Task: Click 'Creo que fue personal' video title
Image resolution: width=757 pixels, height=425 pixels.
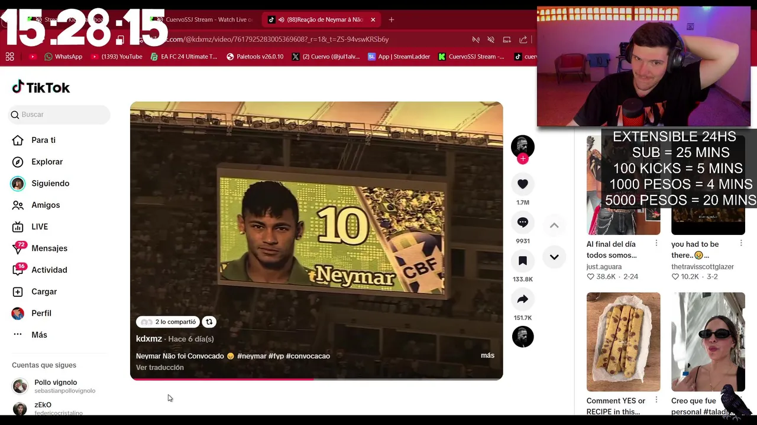Action: 701,406
